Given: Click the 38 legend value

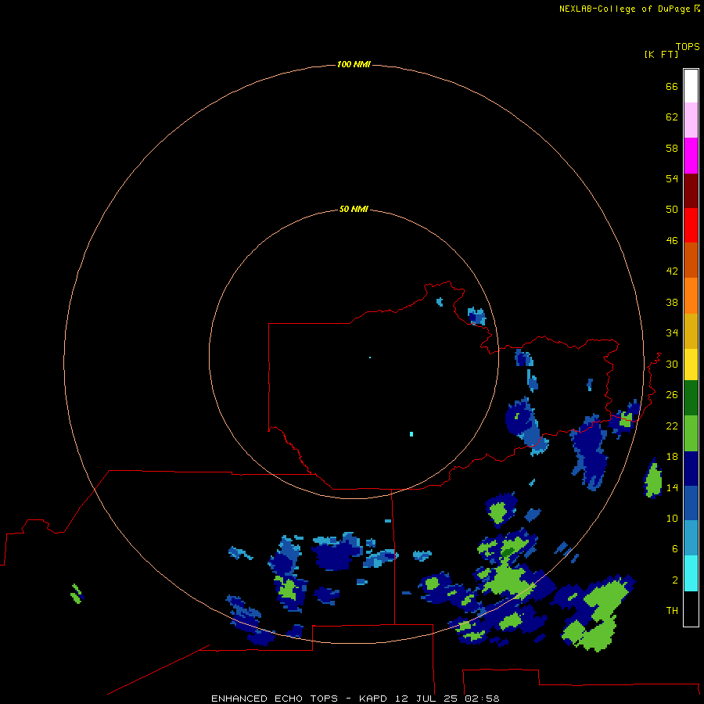Looking at the screenshot, I should tap(672, 302).
